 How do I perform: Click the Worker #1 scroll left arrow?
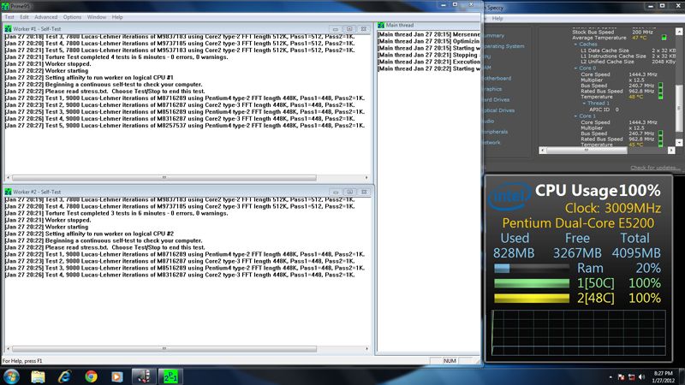9,178
